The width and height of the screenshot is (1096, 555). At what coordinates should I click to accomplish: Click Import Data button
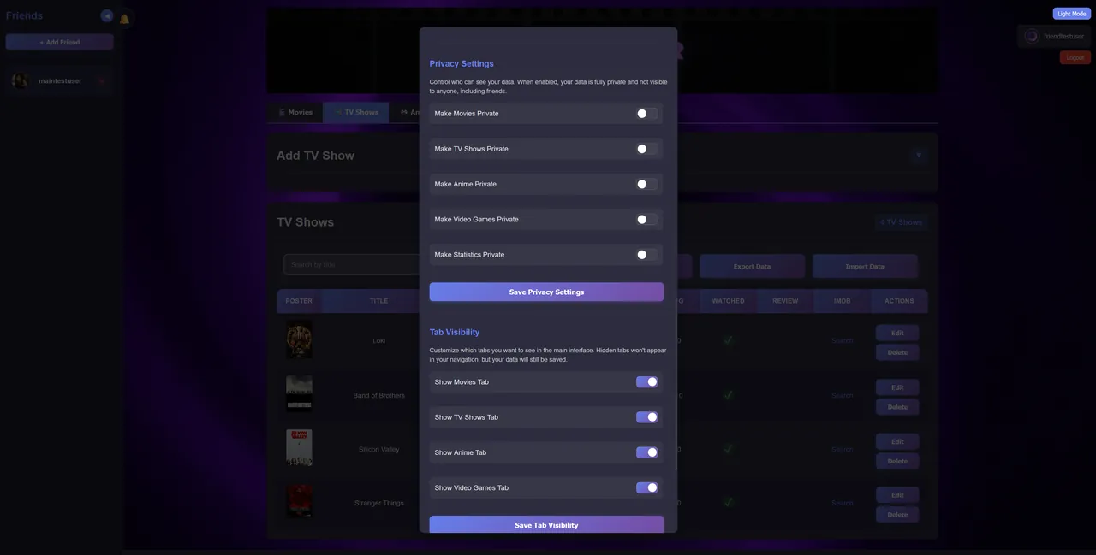[x=865, y=266]
